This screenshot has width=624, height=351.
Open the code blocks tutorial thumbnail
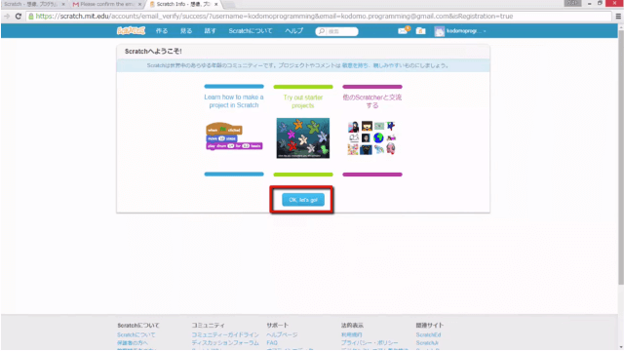[x=234, y=136]
